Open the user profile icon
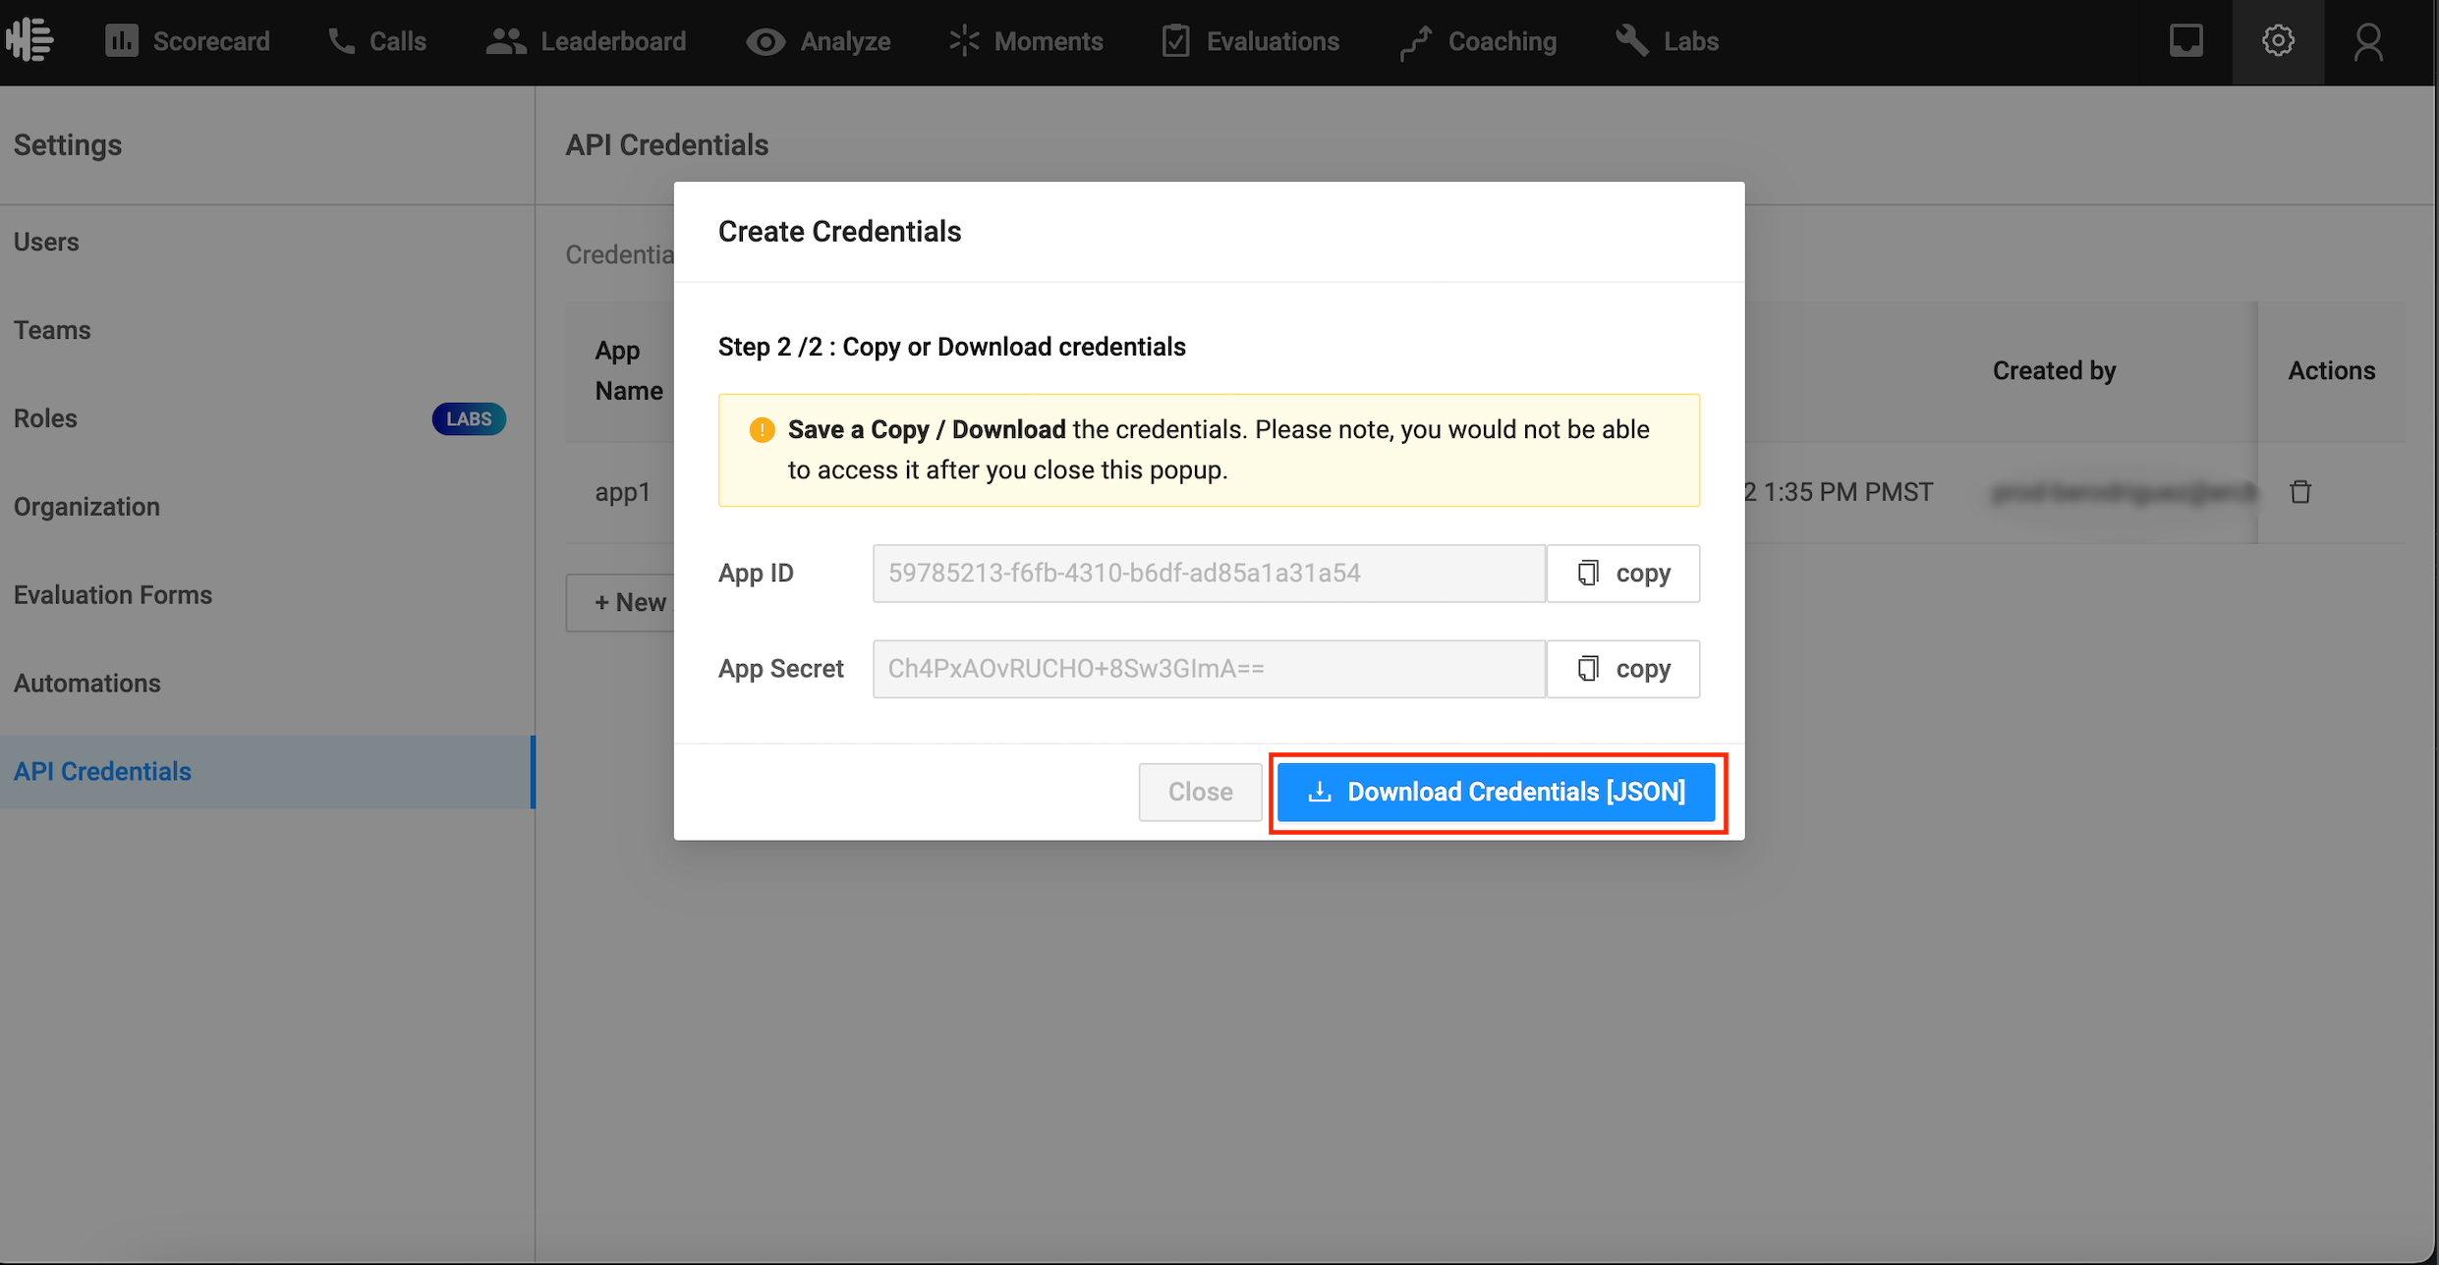 click(x=2368, y=41)
